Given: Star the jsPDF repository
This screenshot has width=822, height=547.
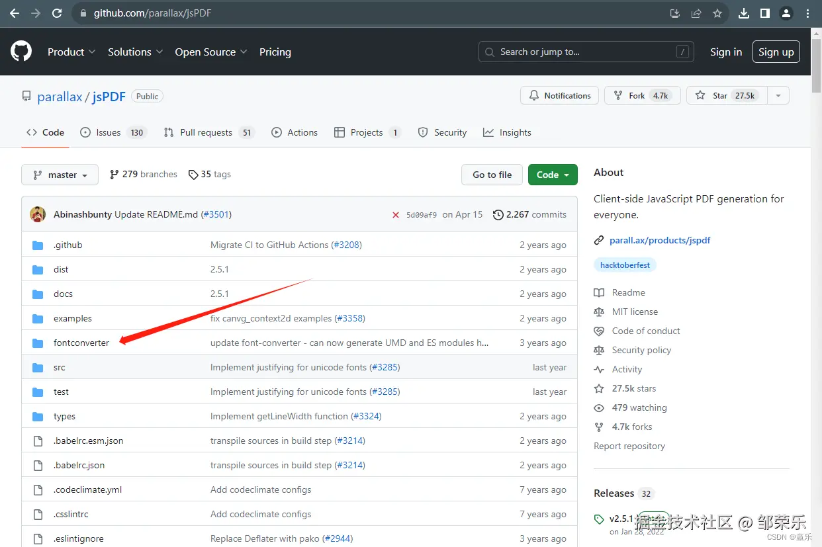Looking at the screenshot, I should (x=727, y=95).
